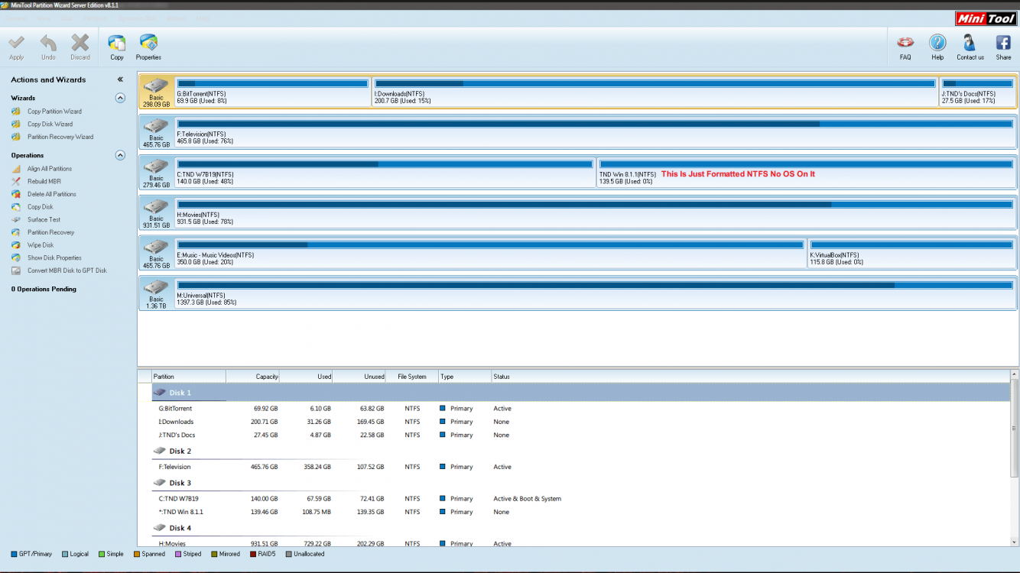The image size is (1020, 573).
Task: Select the 1.36 TB Basic disk icon
Action: click(156, 294)
